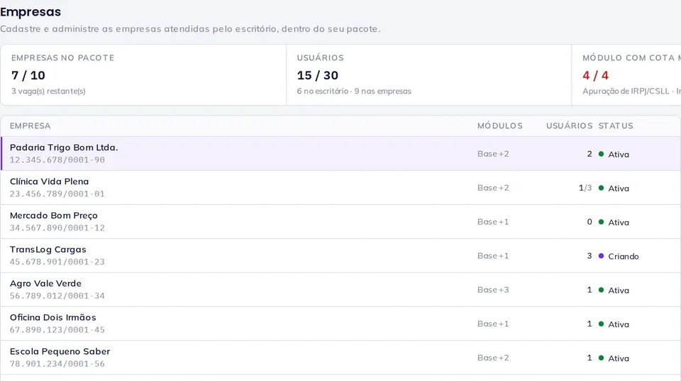Click Base +2 modules for Clínica Vida Plena
This screenshot has height=381, width=681.
click(493, 188)
